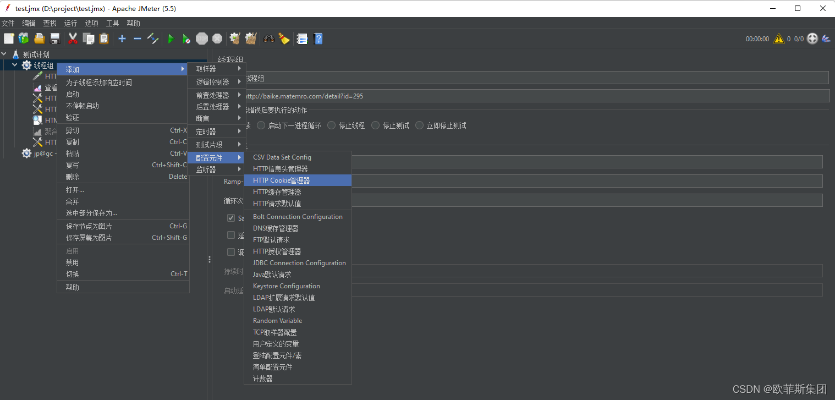Choose 立即停止测试 radio button
The width and height of the screenshot is (835, 400).
point(420,125)
